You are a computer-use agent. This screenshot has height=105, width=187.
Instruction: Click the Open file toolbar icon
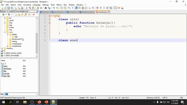pos(5,8)
